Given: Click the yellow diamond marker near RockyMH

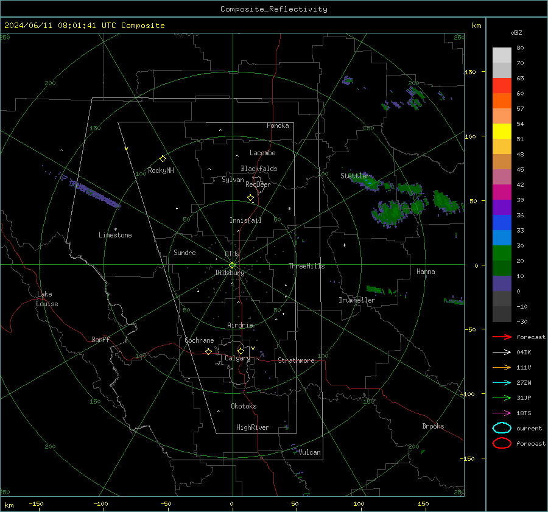Looking at the screenshot, I should 163,159.
